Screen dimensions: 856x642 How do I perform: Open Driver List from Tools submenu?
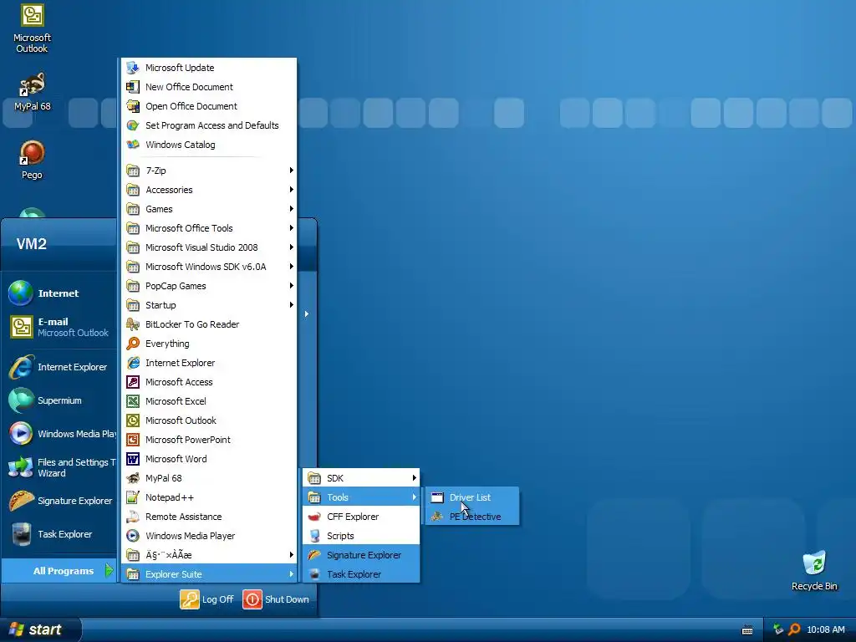(x=471, y=497)
